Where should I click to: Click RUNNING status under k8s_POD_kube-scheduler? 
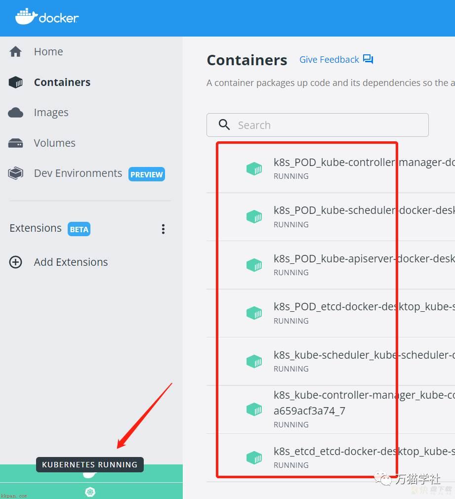291,225
